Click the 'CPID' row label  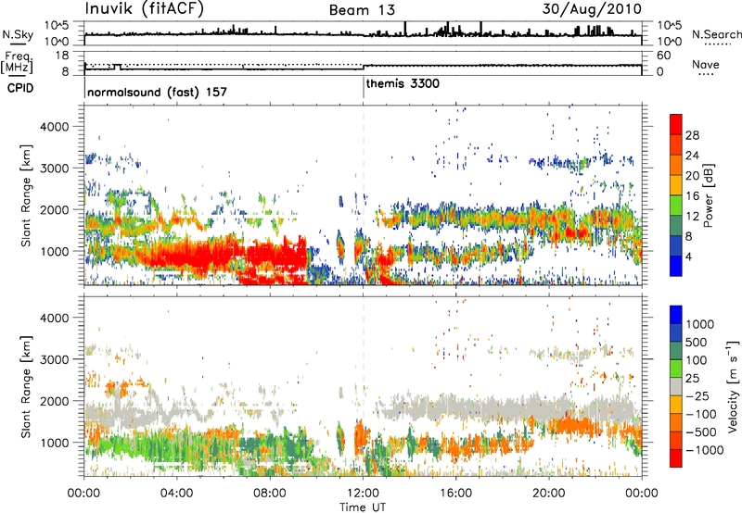[20, 88]
